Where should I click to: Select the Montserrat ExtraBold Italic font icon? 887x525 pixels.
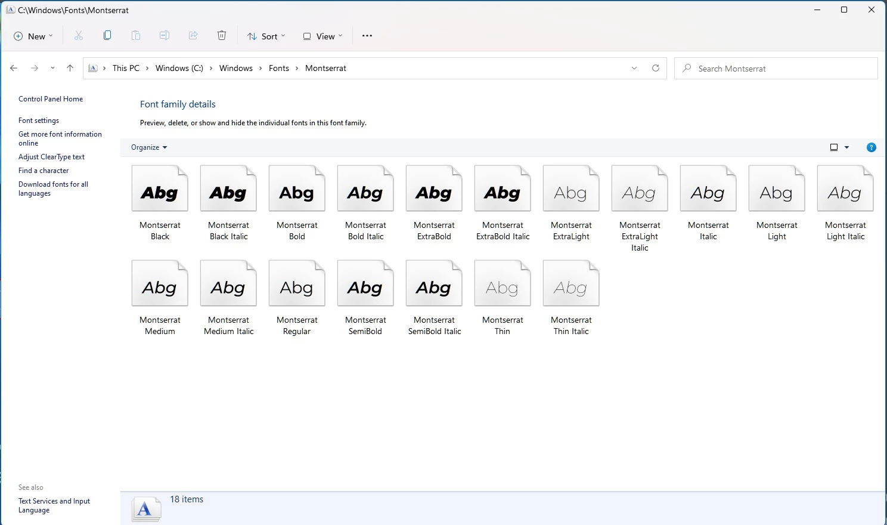[x=503, y=189]
